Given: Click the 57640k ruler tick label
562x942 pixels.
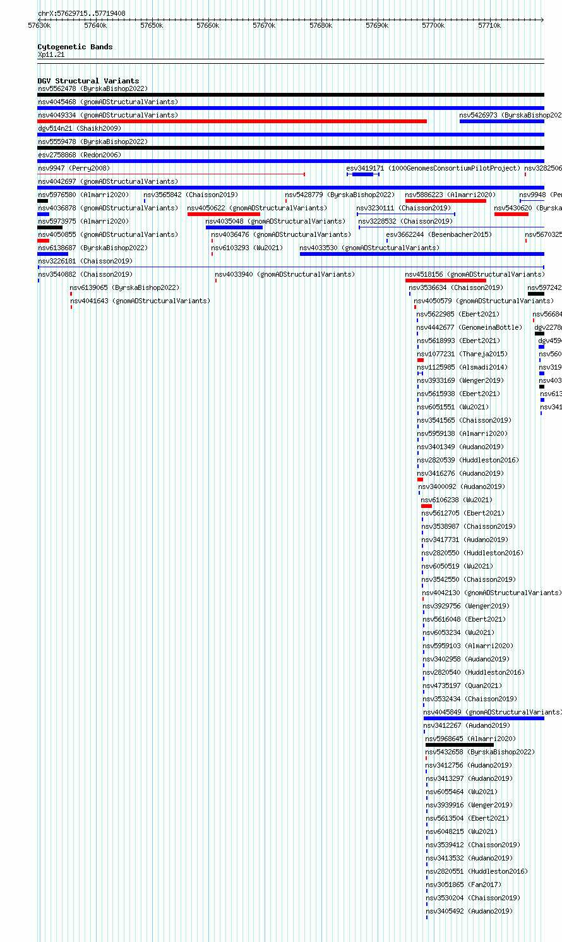Looking at the screenshot, I should [95, 26].
